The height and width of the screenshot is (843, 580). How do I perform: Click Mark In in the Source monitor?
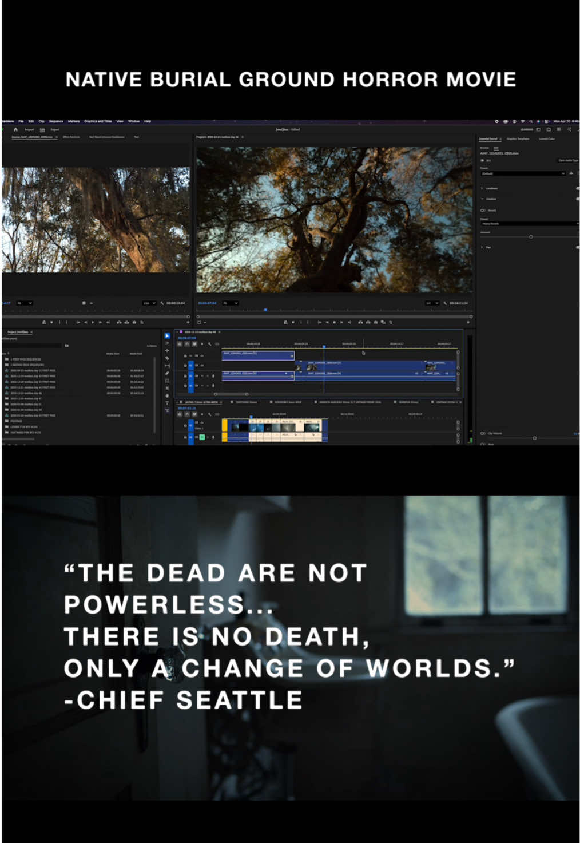pyautogui.click(x=59, y=322)
